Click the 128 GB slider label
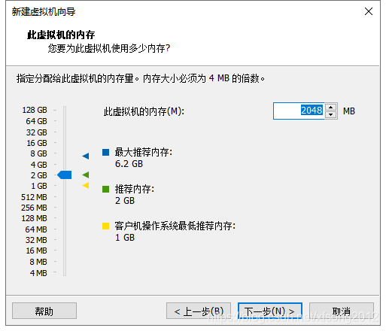This screenshot has height=331, width=386. click(35, 110)
